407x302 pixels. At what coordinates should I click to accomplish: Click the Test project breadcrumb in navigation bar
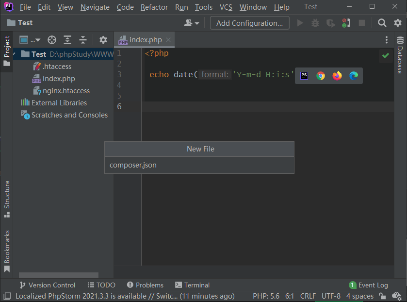click(20, 23)
